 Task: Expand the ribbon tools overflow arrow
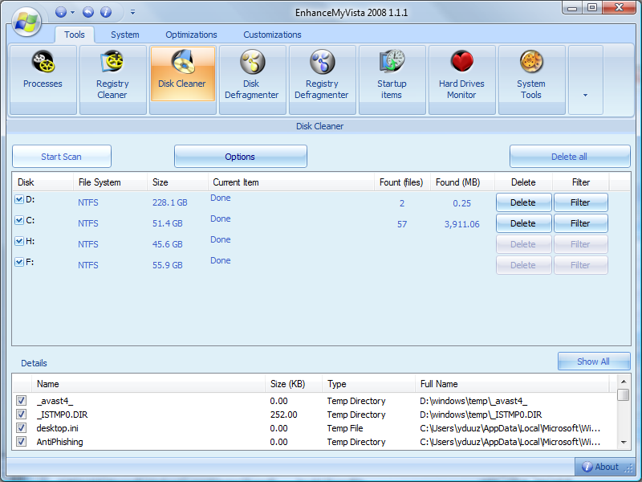point(586,80)
